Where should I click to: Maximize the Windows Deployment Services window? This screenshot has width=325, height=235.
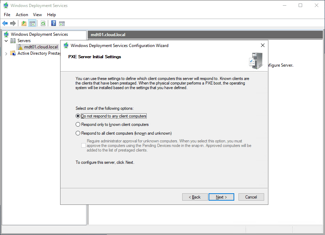coord(300,5)
